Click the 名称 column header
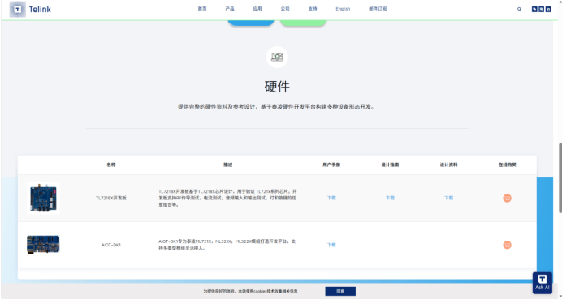 (111, 164)
